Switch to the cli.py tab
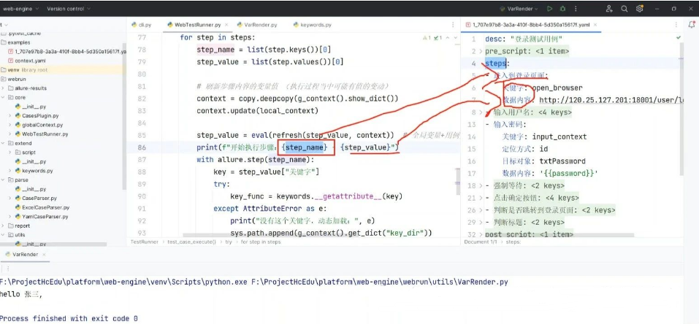699x324 pixels. (x=142, y=25)
